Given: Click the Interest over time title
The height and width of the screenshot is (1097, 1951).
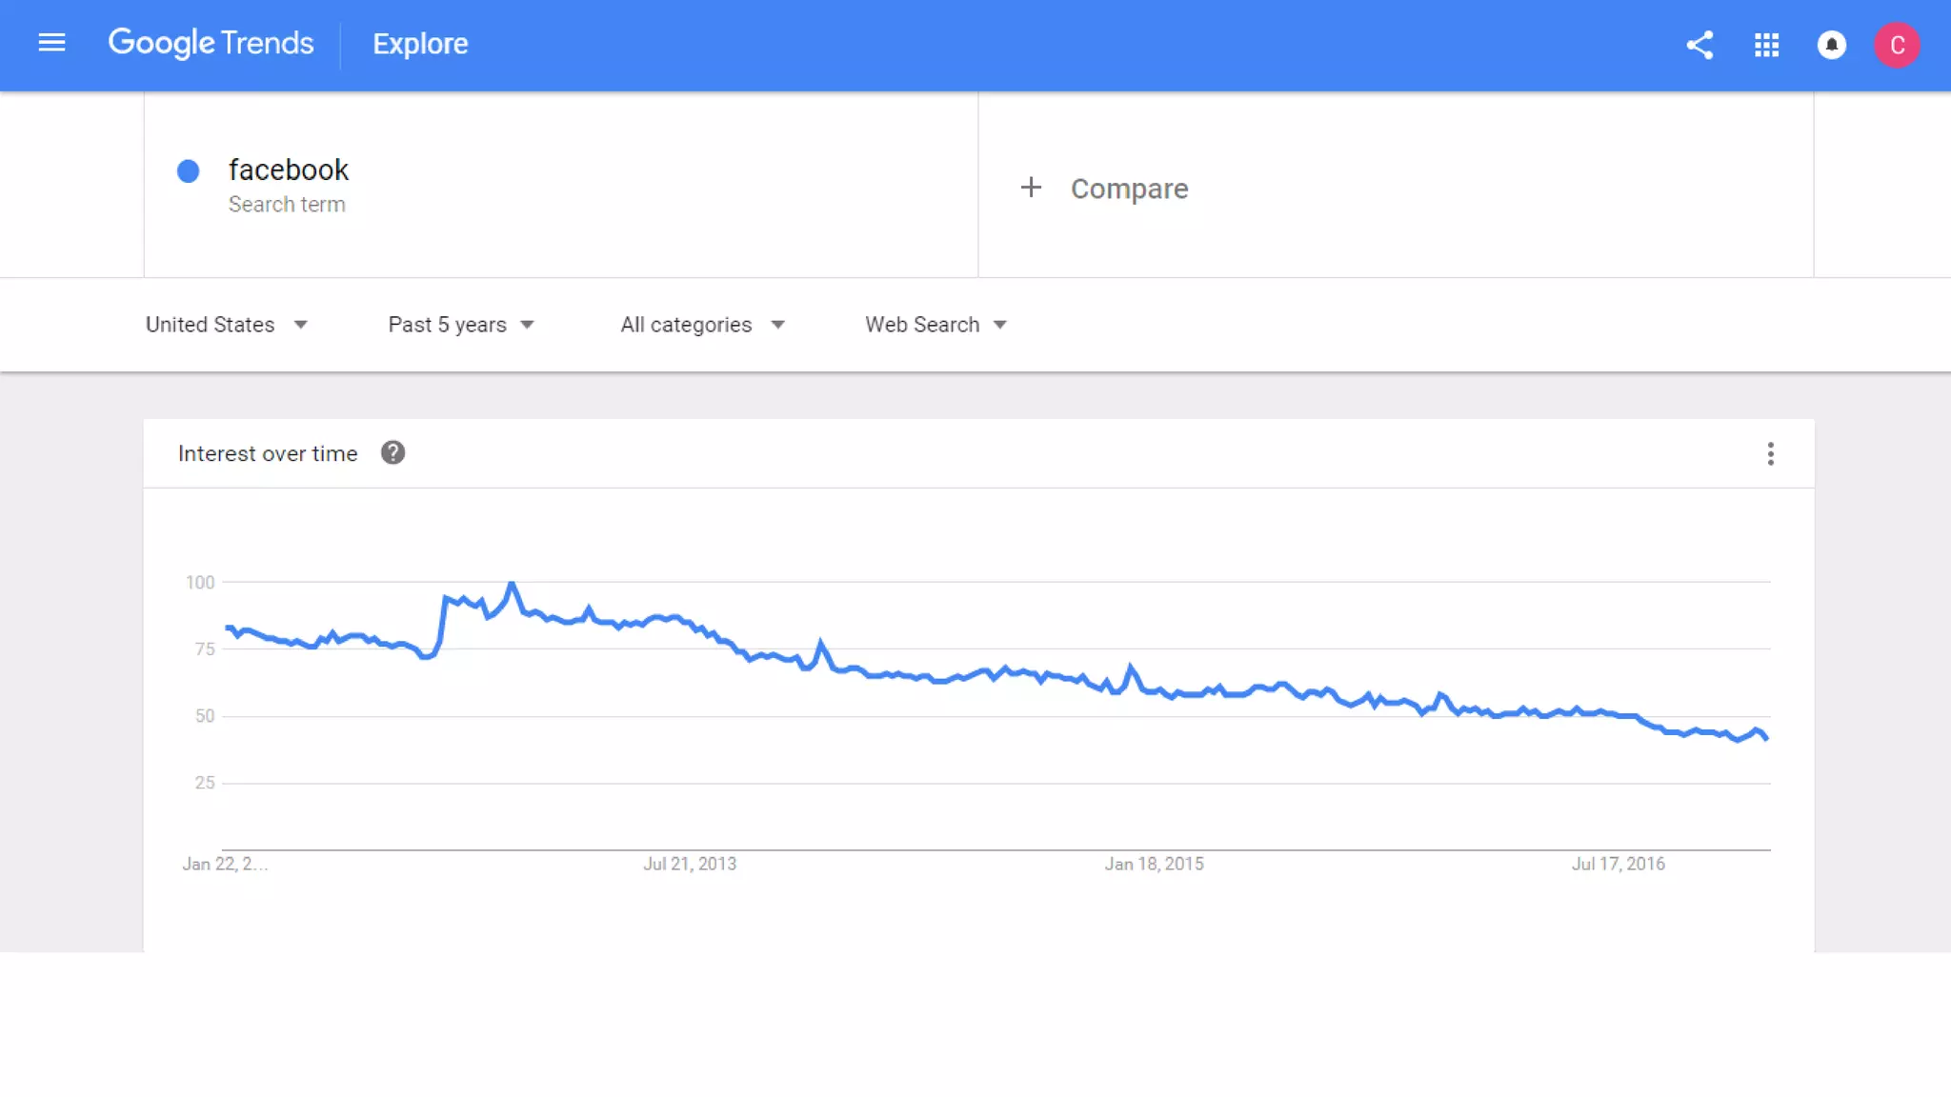Looking at the screenshot, I should (x=268, y=454).
